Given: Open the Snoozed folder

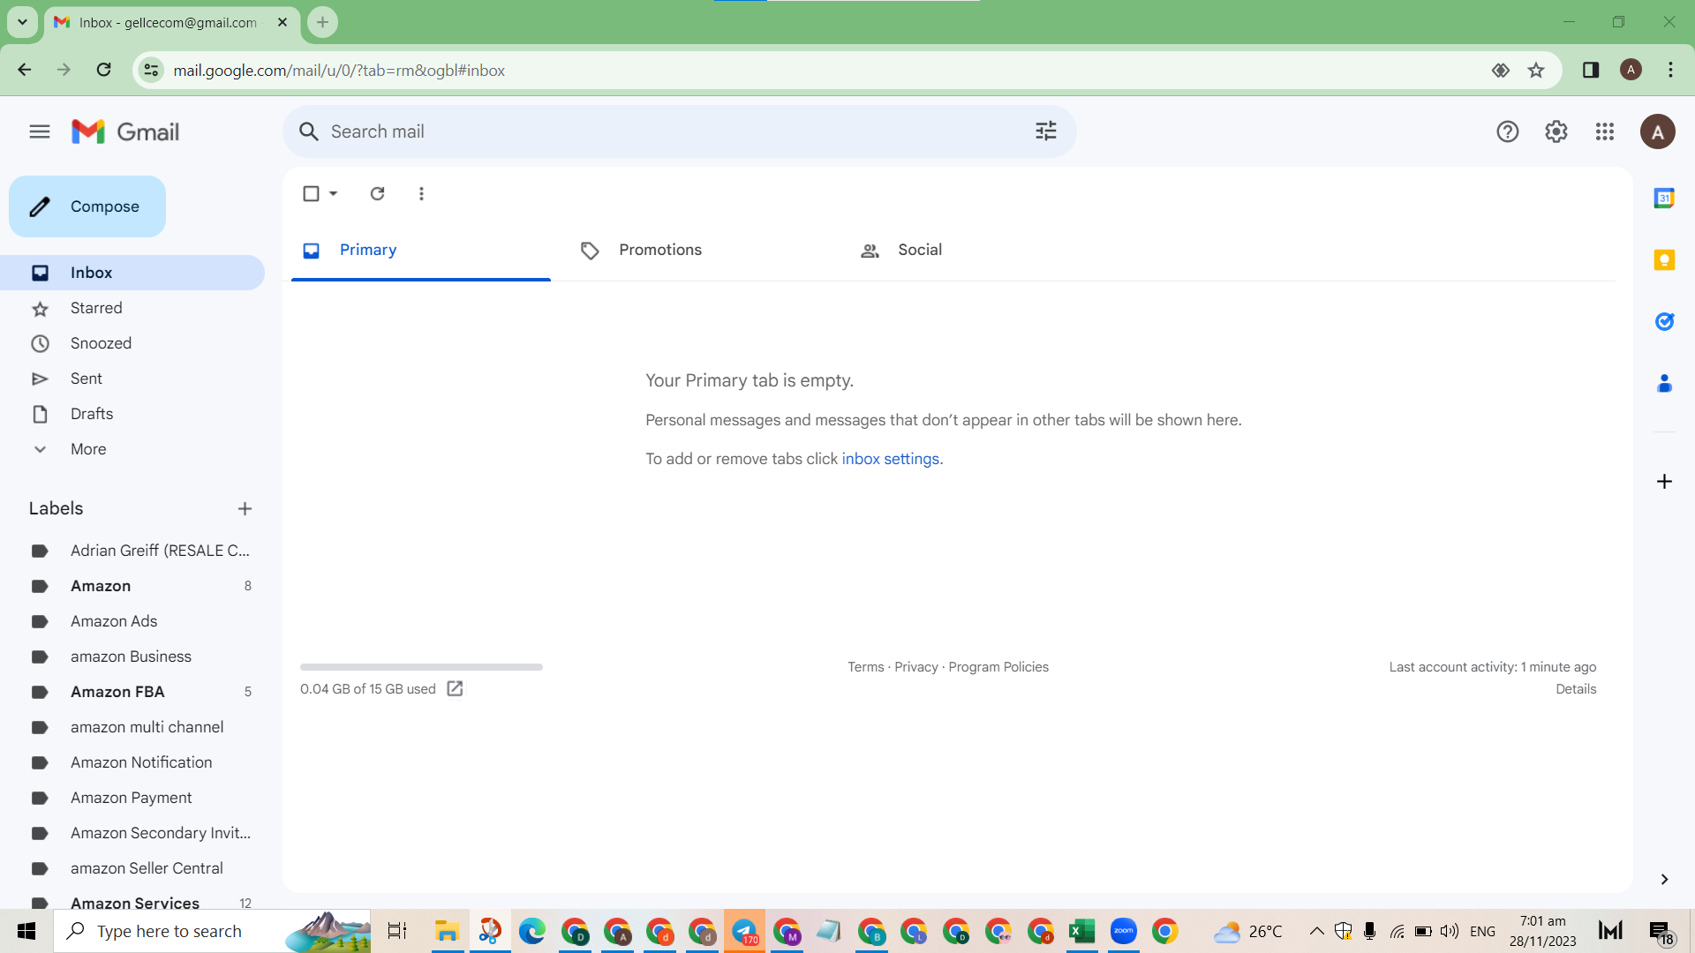Looking at the screenshot, I should click(x=132, y=343).
